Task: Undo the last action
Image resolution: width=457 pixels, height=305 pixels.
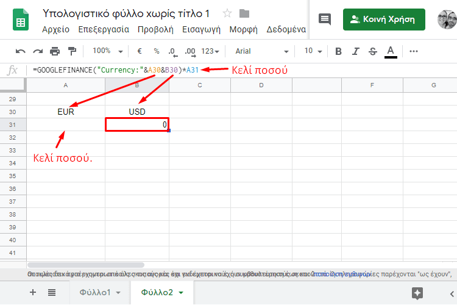Action: click(x=20, y=51)
